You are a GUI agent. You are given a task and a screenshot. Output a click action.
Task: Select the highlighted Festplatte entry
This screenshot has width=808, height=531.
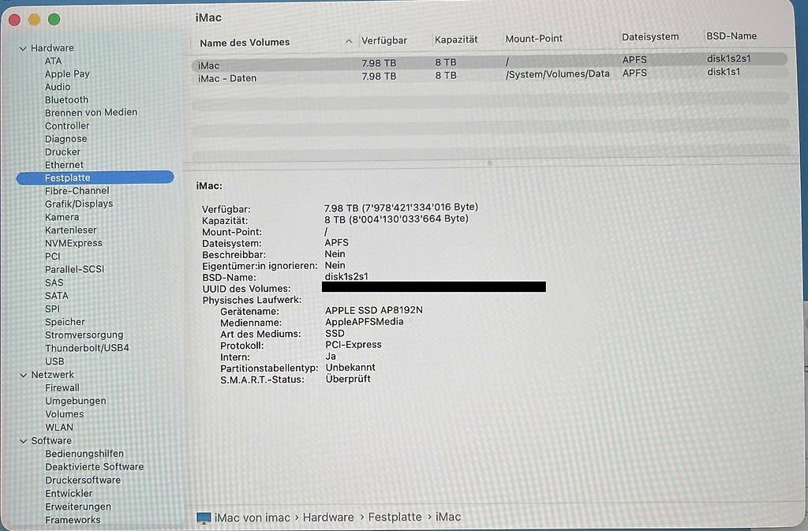(x=95, y=178)
